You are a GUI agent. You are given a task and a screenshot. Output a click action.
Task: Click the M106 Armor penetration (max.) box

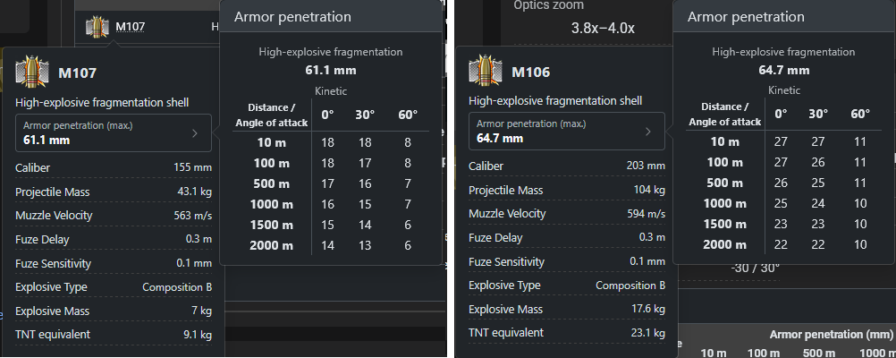click(x=567, y=131)
